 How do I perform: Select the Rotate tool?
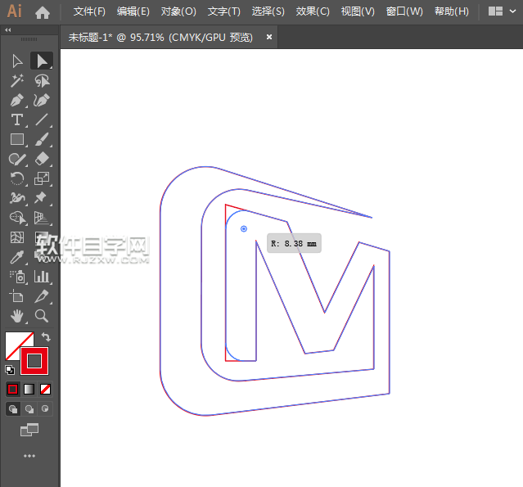tap(16, 178)
